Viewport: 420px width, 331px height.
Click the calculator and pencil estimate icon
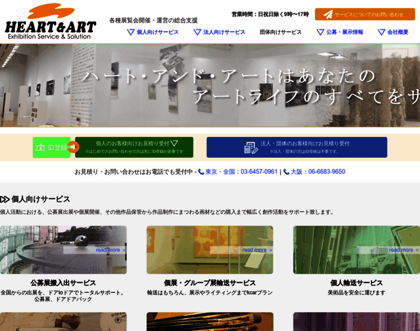[251, 148]
